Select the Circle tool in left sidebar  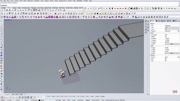[1, 32]
